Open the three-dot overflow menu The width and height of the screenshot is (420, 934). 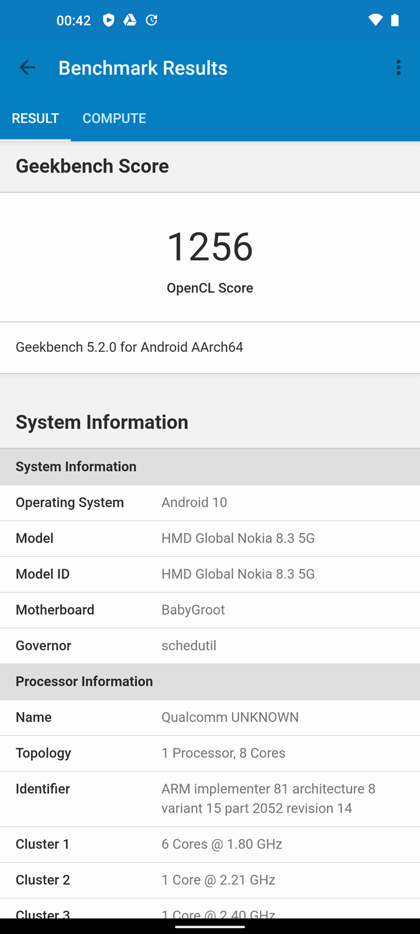tap(398, 68)
